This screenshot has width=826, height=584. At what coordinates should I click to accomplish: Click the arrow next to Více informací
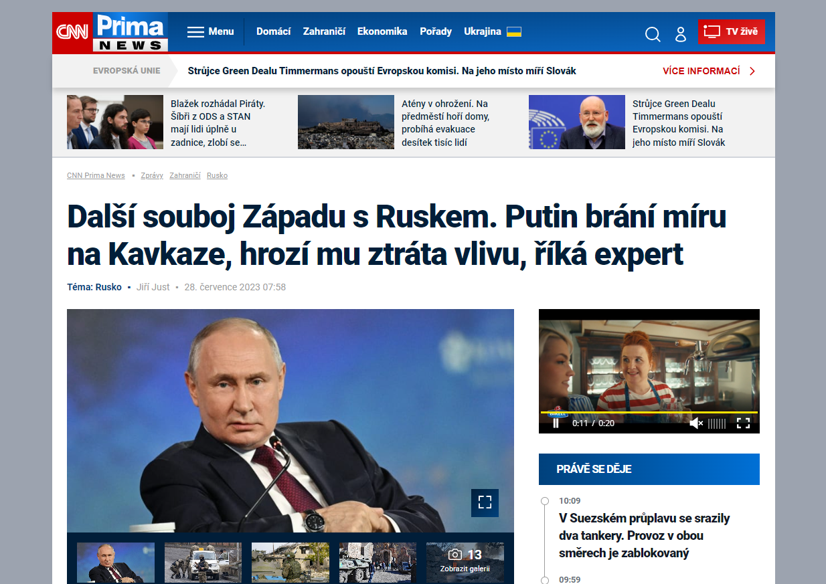tap(752, 71)
